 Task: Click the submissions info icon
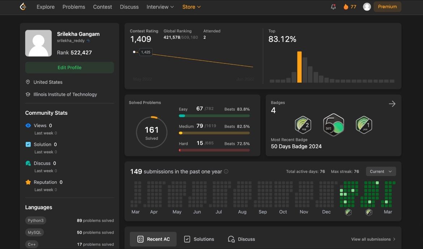click(226, 172)
